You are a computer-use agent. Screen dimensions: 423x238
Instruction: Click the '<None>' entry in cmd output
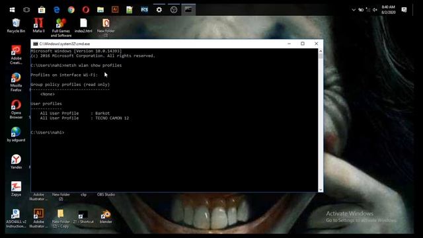point(48,94)
